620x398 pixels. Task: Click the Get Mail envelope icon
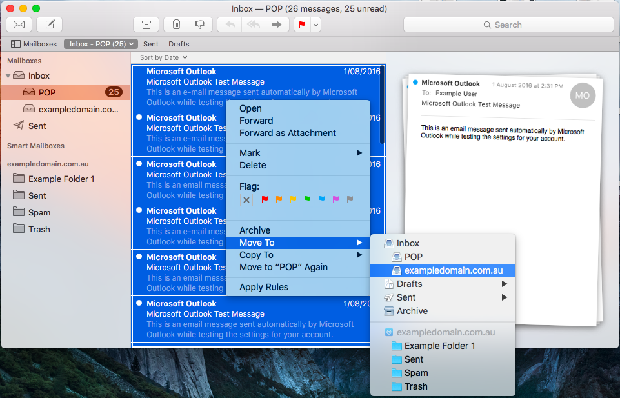pos(19,25)
